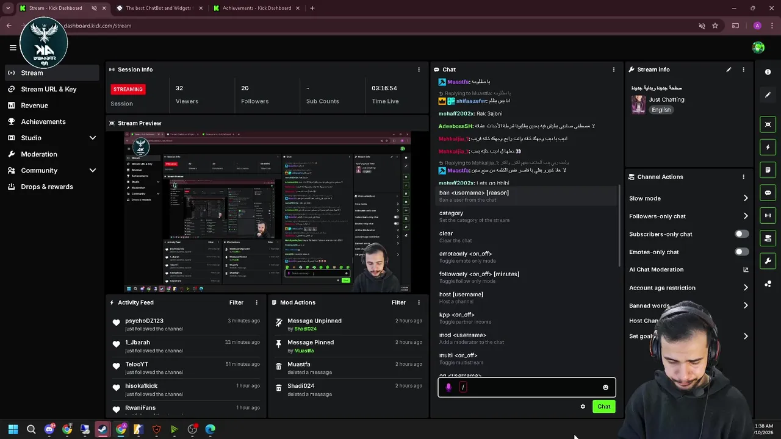781x439 pixels.
Task: Switch to Achievements - Kick Dashboard browser tab
Action: click(256, 8)
